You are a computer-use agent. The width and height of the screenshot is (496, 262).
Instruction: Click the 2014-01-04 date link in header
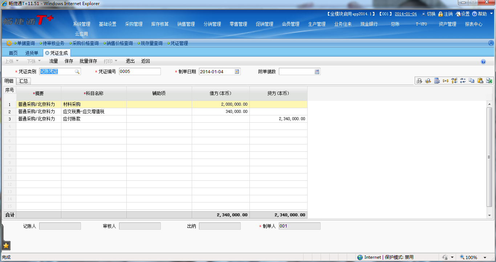pos(406,14)
